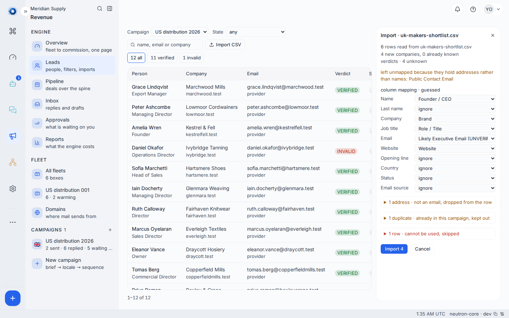Click the copy icon in the status bar
Viewport: 509px width, 318px height.
496,314
